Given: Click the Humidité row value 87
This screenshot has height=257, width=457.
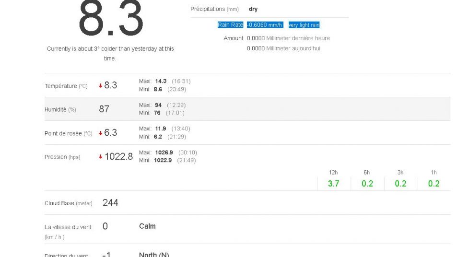Looking at the screenshot, I should tap(104, 109).
